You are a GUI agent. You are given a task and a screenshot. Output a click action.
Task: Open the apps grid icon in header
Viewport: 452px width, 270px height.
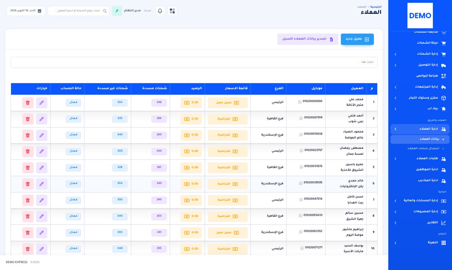(x=172, y=11)
